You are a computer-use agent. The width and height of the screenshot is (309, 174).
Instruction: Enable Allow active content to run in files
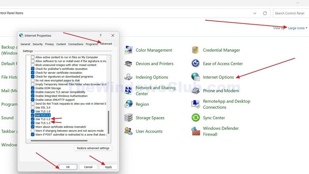click(33, 57)
